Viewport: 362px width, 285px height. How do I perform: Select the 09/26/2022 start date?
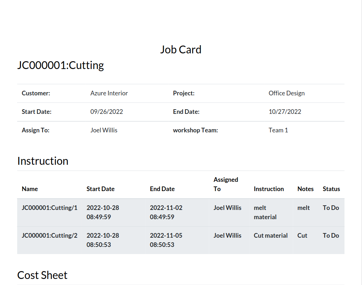point(107,112)
